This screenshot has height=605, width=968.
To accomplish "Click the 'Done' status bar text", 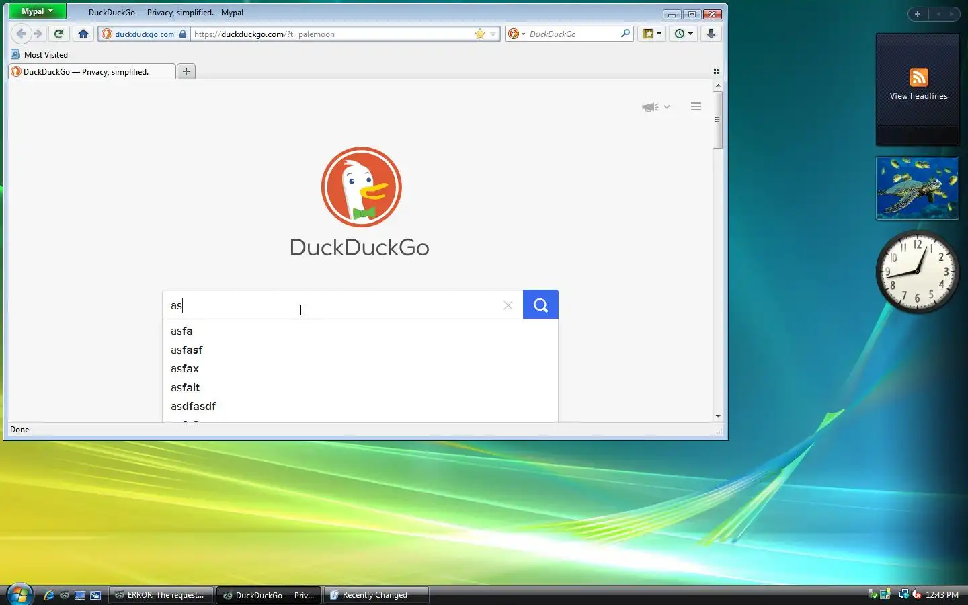I will coord(19,430).
